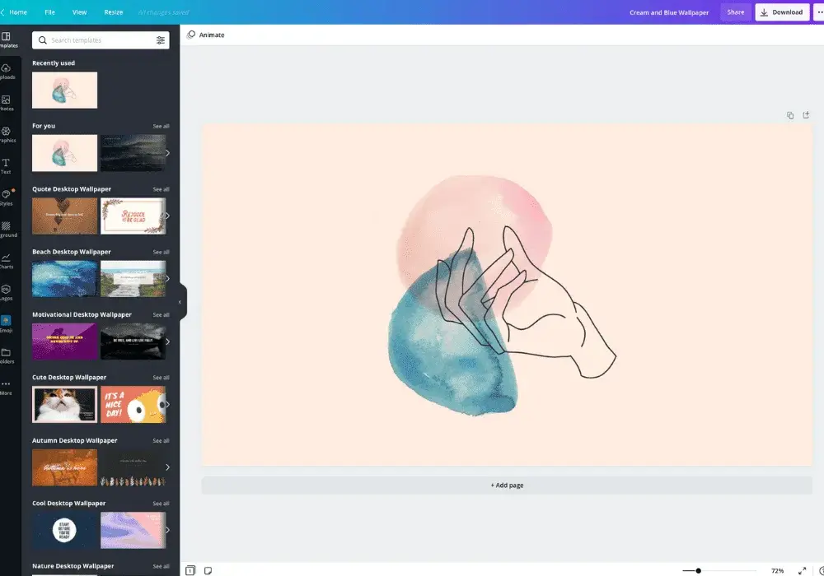Adjust the zoom slider handle
Viewport: 824px width, 576px height.
point(698,571)
